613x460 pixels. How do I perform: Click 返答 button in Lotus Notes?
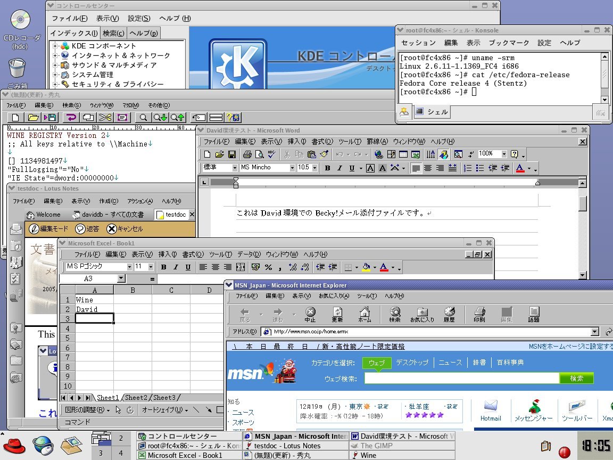click(88, 229)
